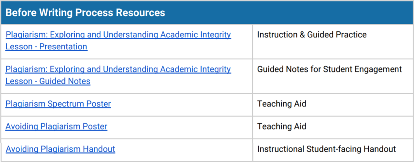The width and height of the screenshot is (414, 162).
Task: Click 'Teaching Aid' beside Avoiding Plagiarism Poster
Action: [282, 126]
